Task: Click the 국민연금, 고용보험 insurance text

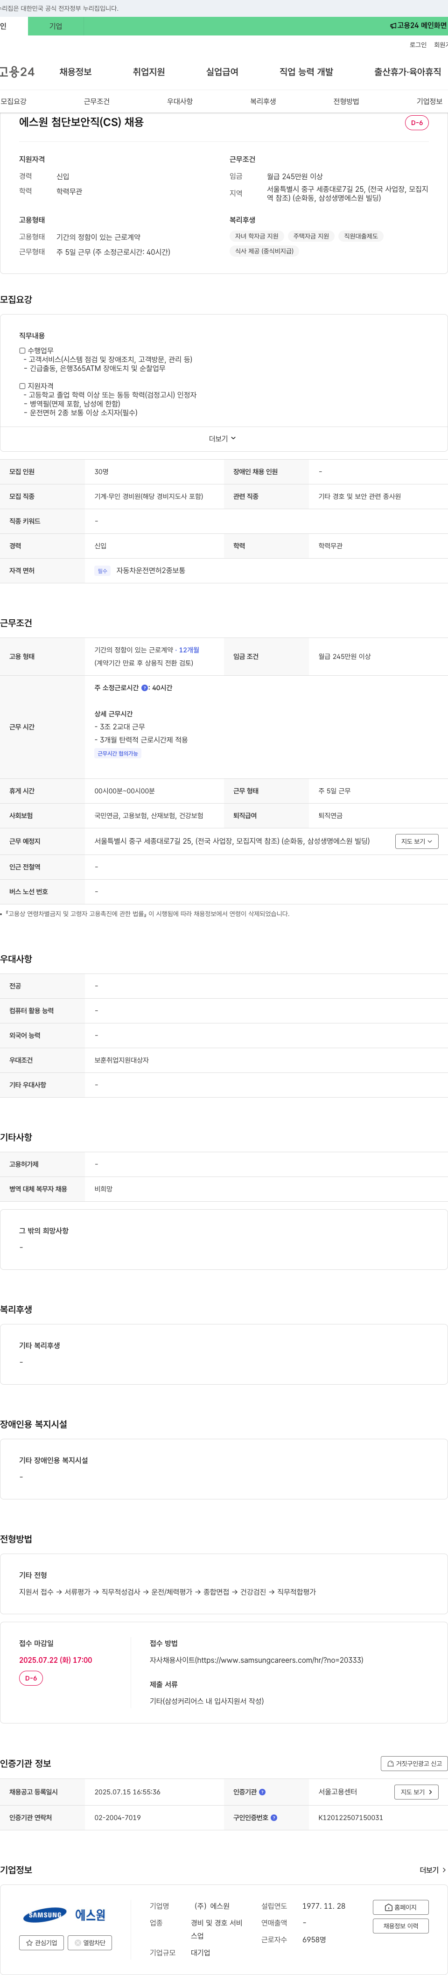Action: pos(149,816)
